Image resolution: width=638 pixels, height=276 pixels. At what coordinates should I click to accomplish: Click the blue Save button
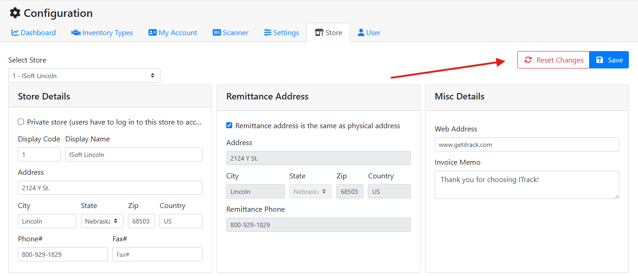point(609,60)
